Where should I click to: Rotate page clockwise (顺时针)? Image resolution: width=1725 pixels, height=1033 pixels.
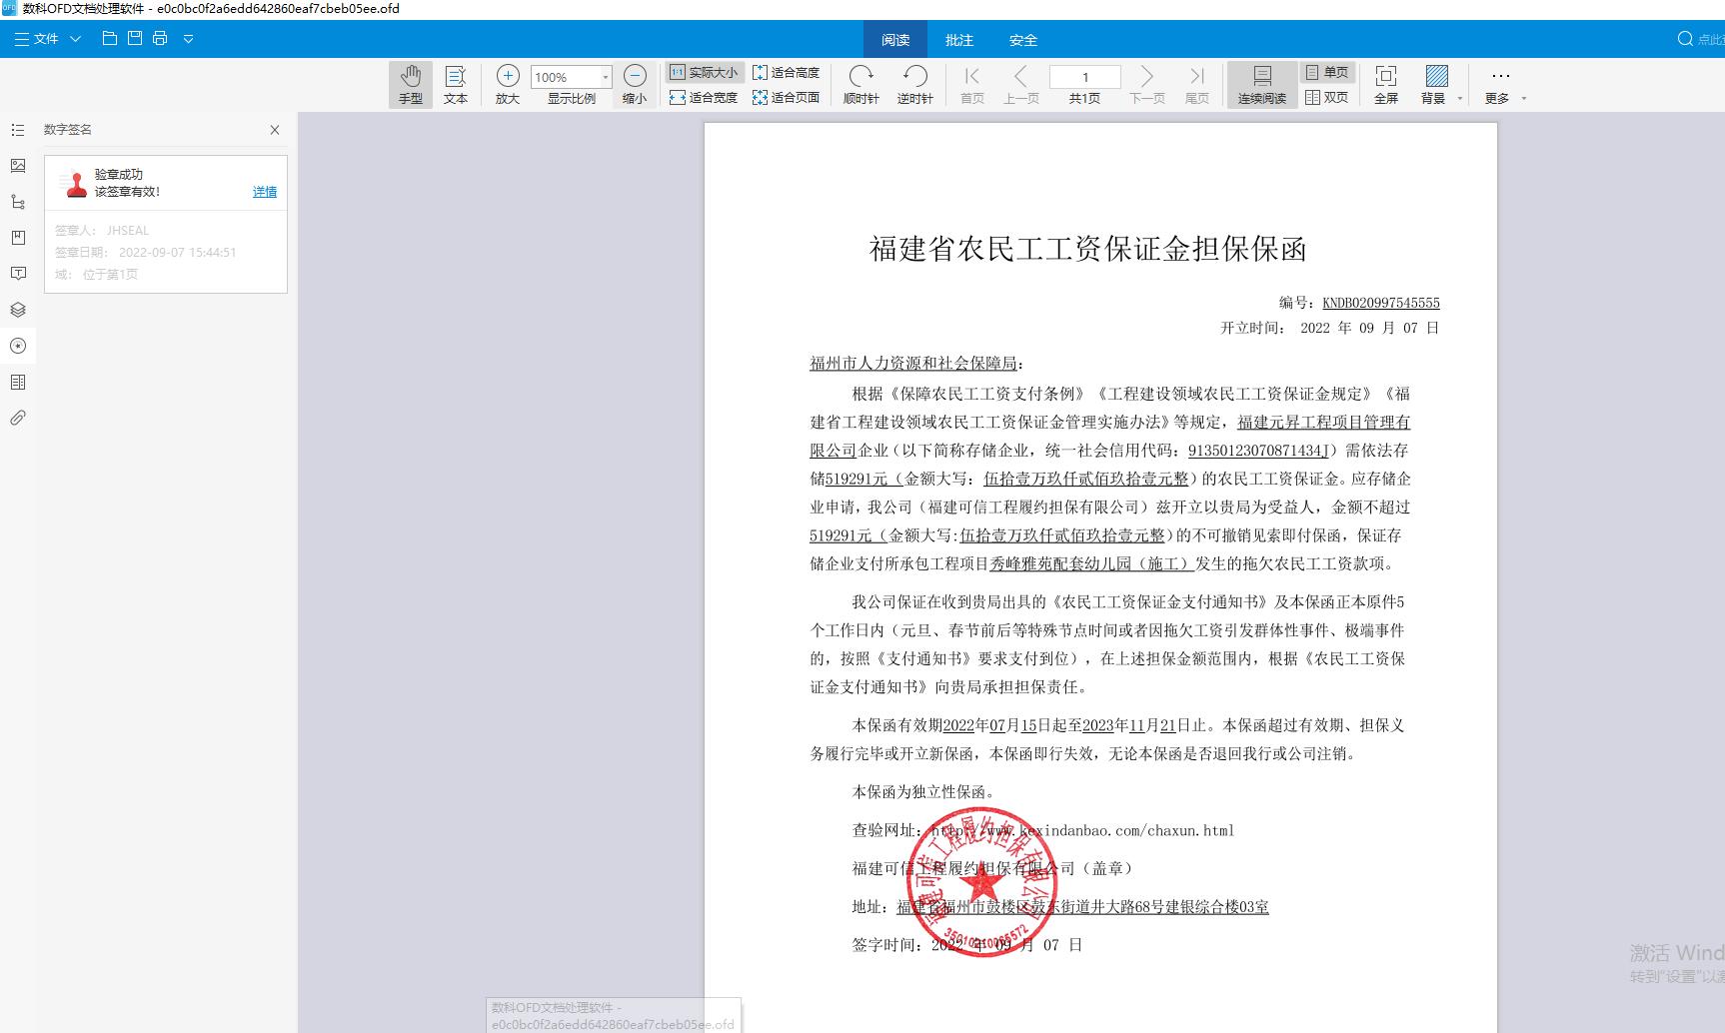click(x=861, y=84)
